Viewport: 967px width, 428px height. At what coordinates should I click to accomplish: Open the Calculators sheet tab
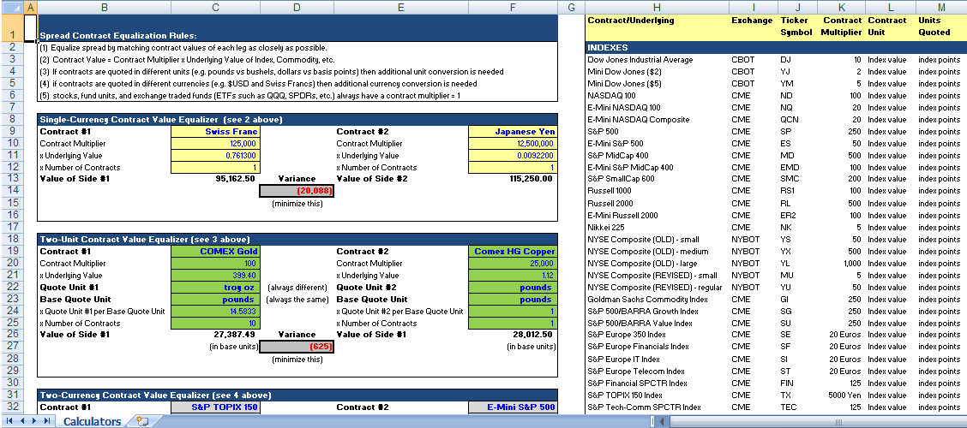pyautogui.click(x=92, y=421)
